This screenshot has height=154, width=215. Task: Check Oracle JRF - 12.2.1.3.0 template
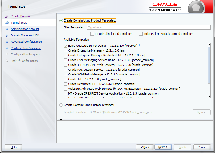[x=66, y=79]
